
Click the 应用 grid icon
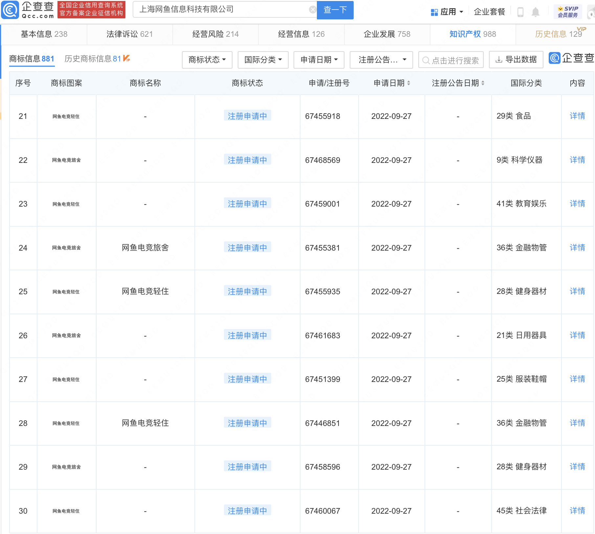click(434, 12)
